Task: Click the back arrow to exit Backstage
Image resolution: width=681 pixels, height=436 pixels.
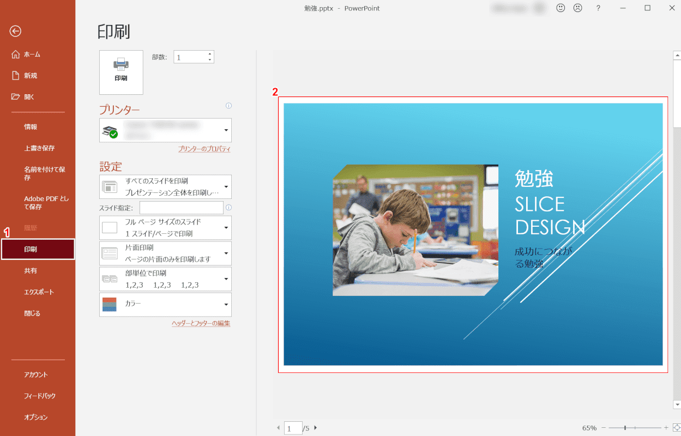Action: click(x=15, y=31)
